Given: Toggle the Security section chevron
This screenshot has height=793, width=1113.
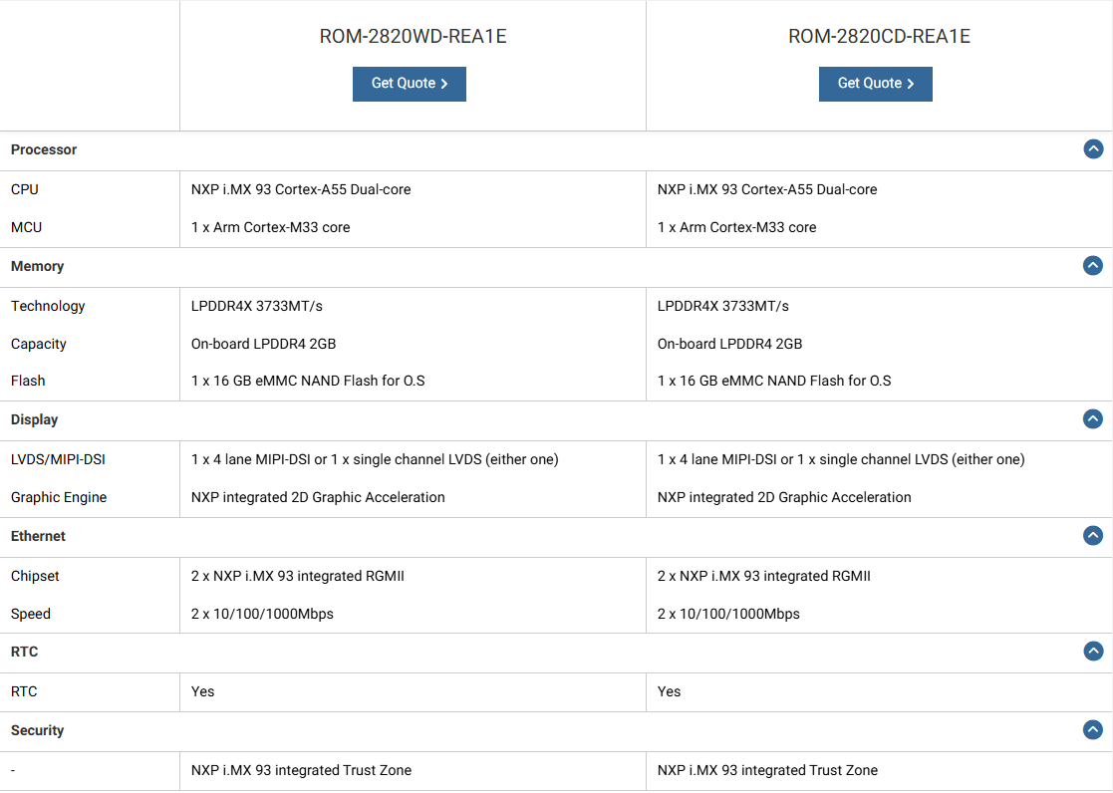Looking at the screenshot, I should click(1093, 730).
